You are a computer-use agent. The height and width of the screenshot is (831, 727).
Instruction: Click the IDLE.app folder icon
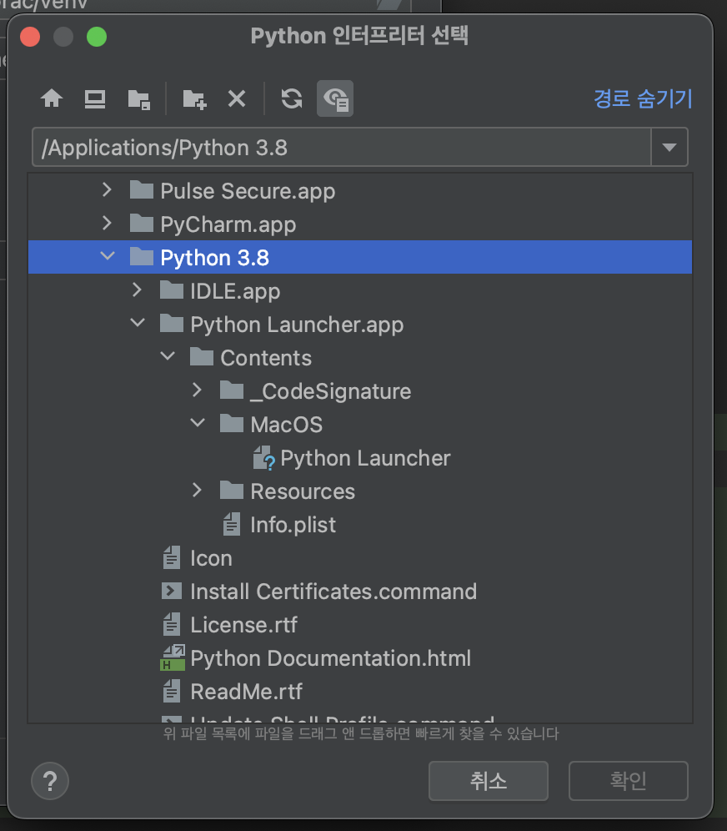click(172, 290)
